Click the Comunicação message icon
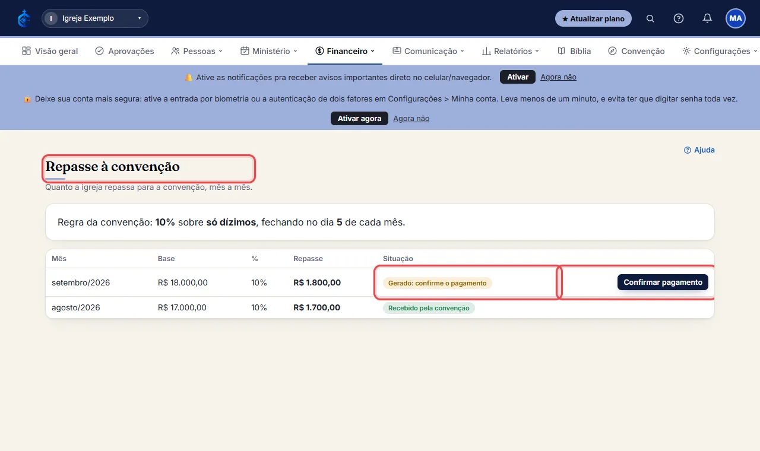The height and width of the screenshot is (451, 760). coord(397,51)
